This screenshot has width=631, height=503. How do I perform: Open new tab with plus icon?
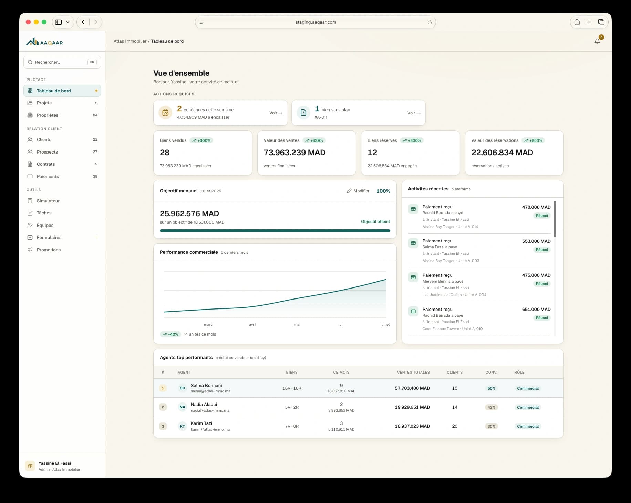coord(589,22)
